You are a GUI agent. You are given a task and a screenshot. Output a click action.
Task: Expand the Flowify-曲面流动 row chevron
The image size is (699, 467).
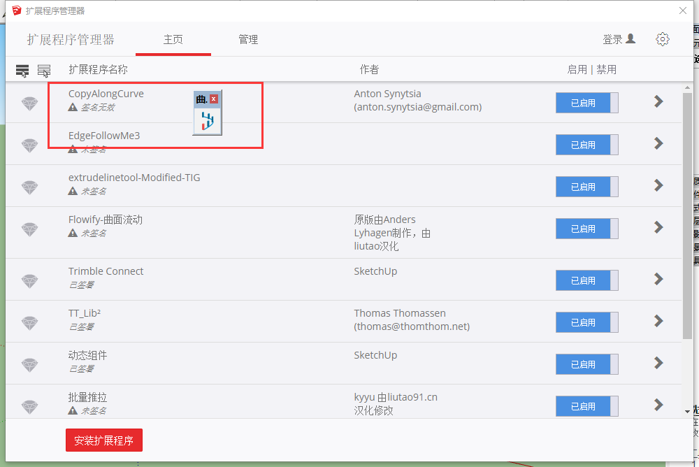658,227
